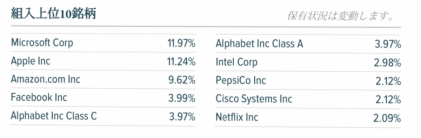Open the Facebook Inc entry
This screenshot has height=138, width=421.
tap(39, 97)
